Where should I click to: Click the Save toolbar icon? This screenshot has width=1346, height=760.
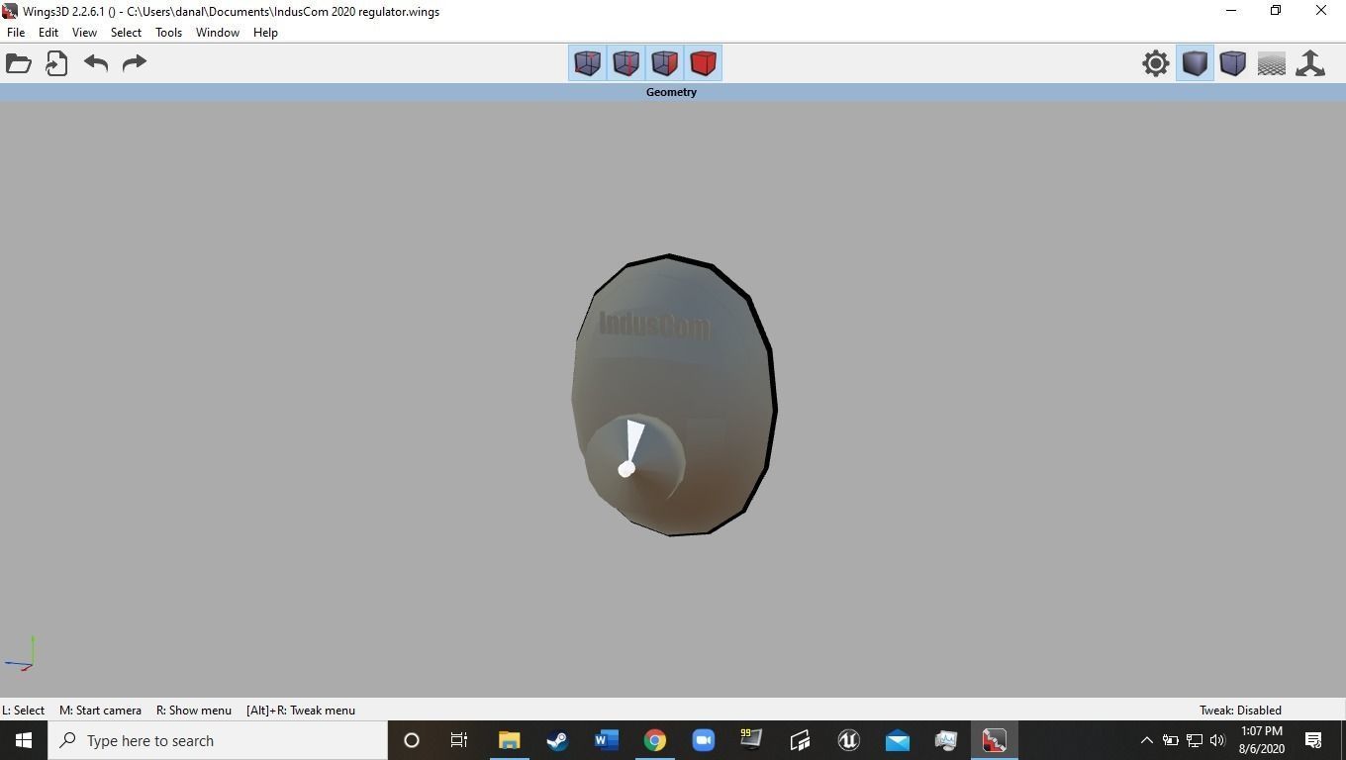click(x=56, y=63)
